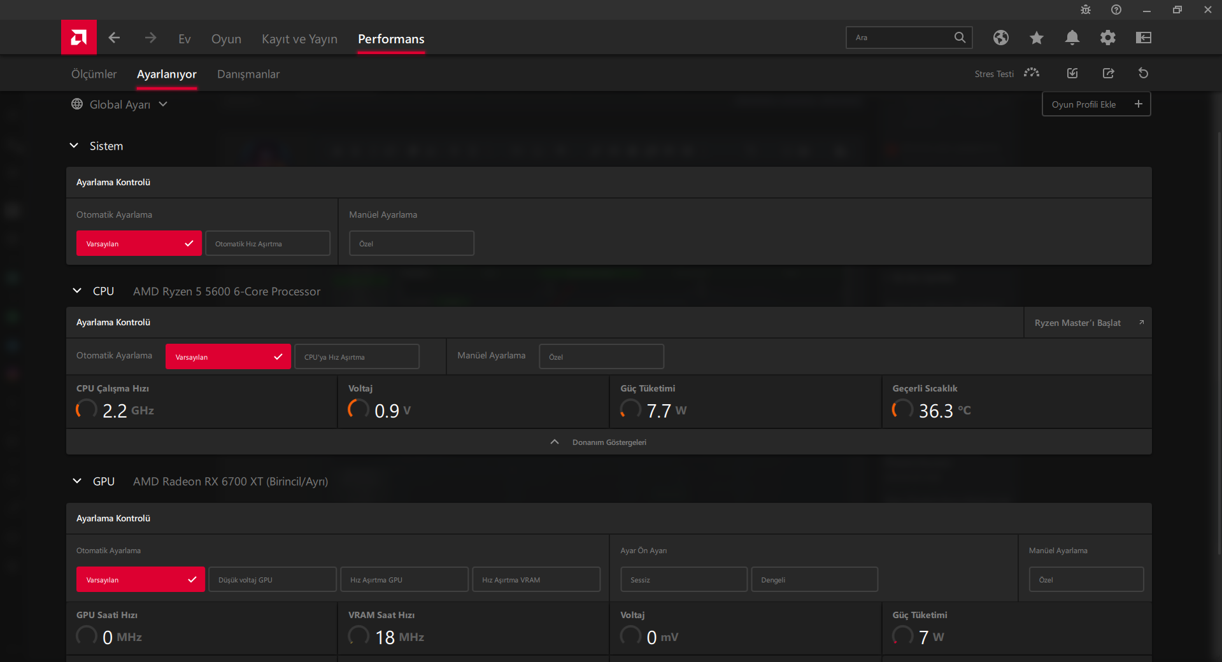Go back with the left arrow
Viewport: 1222px width, 662px height.
pos(114,38)
